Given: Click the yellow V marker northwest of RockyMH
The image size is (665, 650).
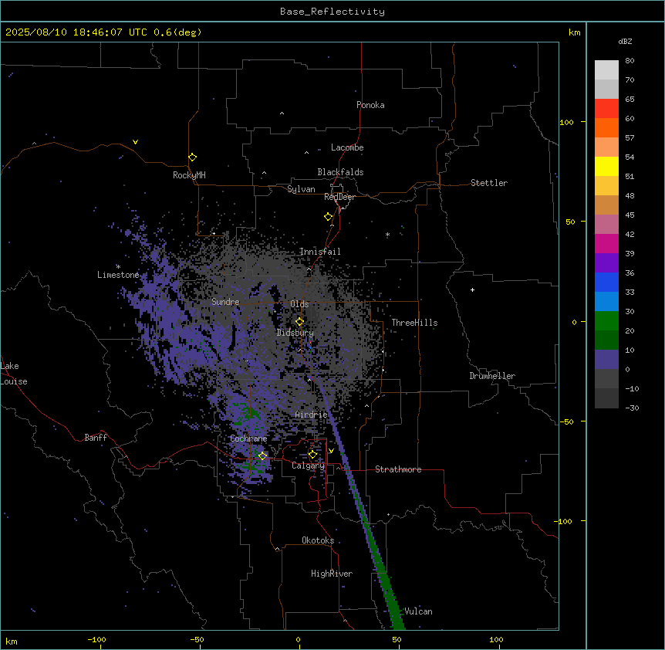Looking at the screenshot, I should tap(135, 142).
